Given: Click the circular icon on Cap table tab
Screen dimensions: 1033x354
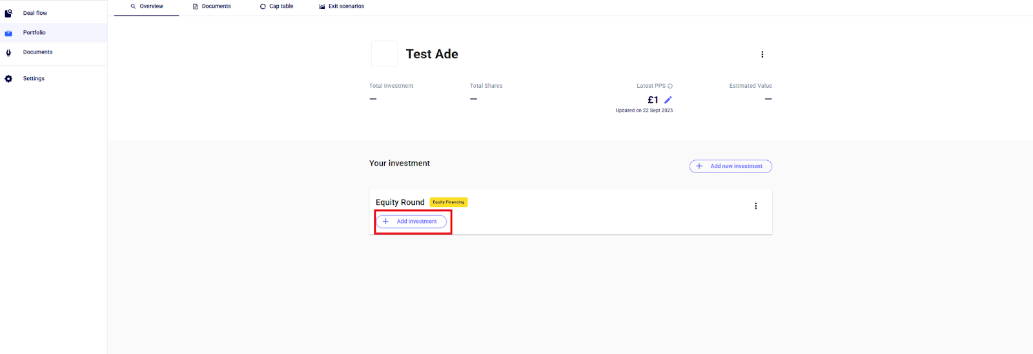Looking at the screenshot, I should coord(263,6).
